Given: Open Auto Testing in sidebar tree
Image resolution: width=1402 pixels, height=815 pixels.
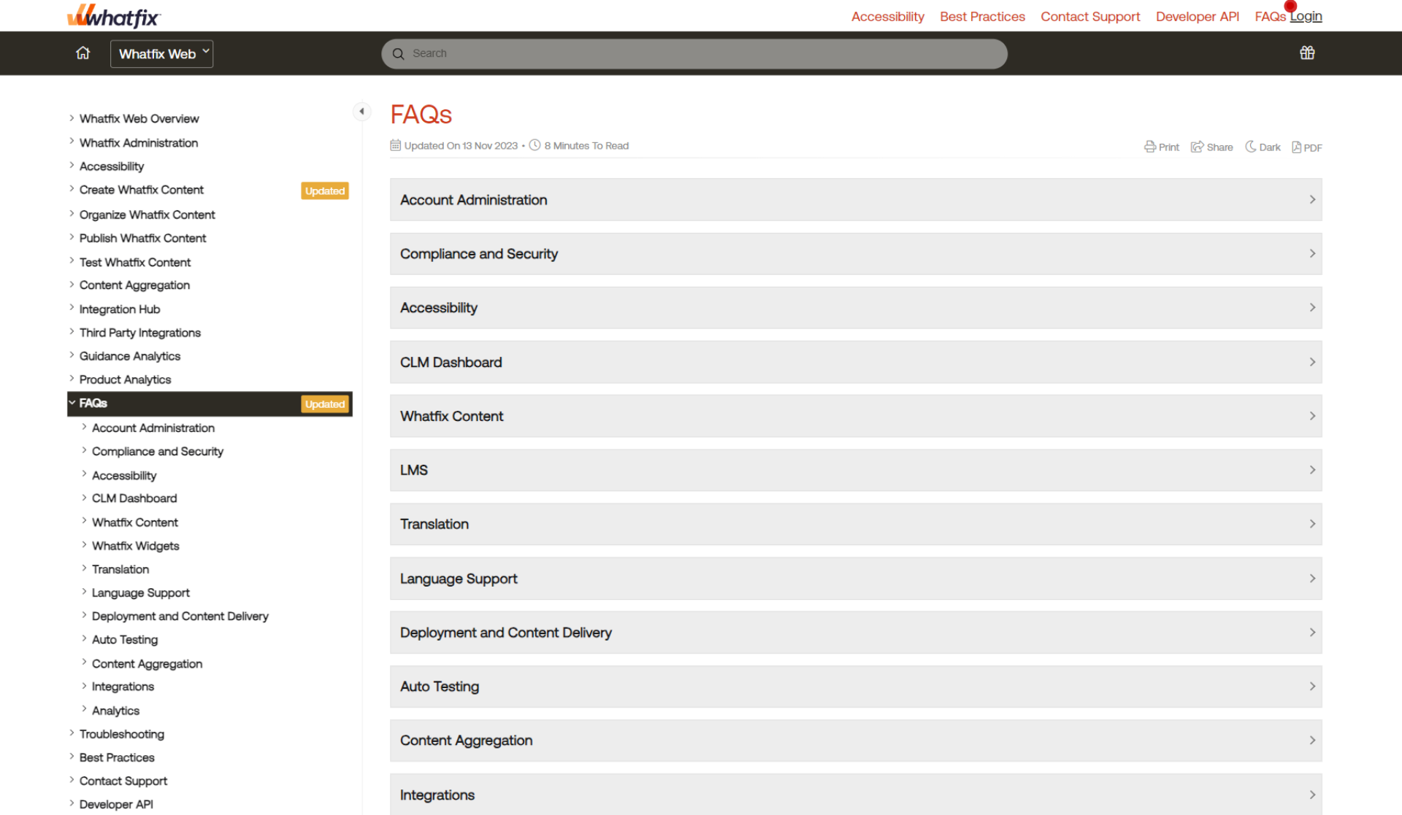Looking at the screenshot, I should 125,640.
